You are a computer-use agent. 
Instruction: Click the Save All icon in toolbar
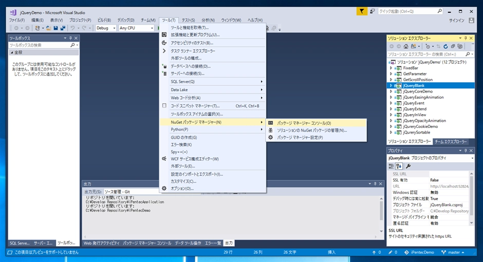pos(63,28)
